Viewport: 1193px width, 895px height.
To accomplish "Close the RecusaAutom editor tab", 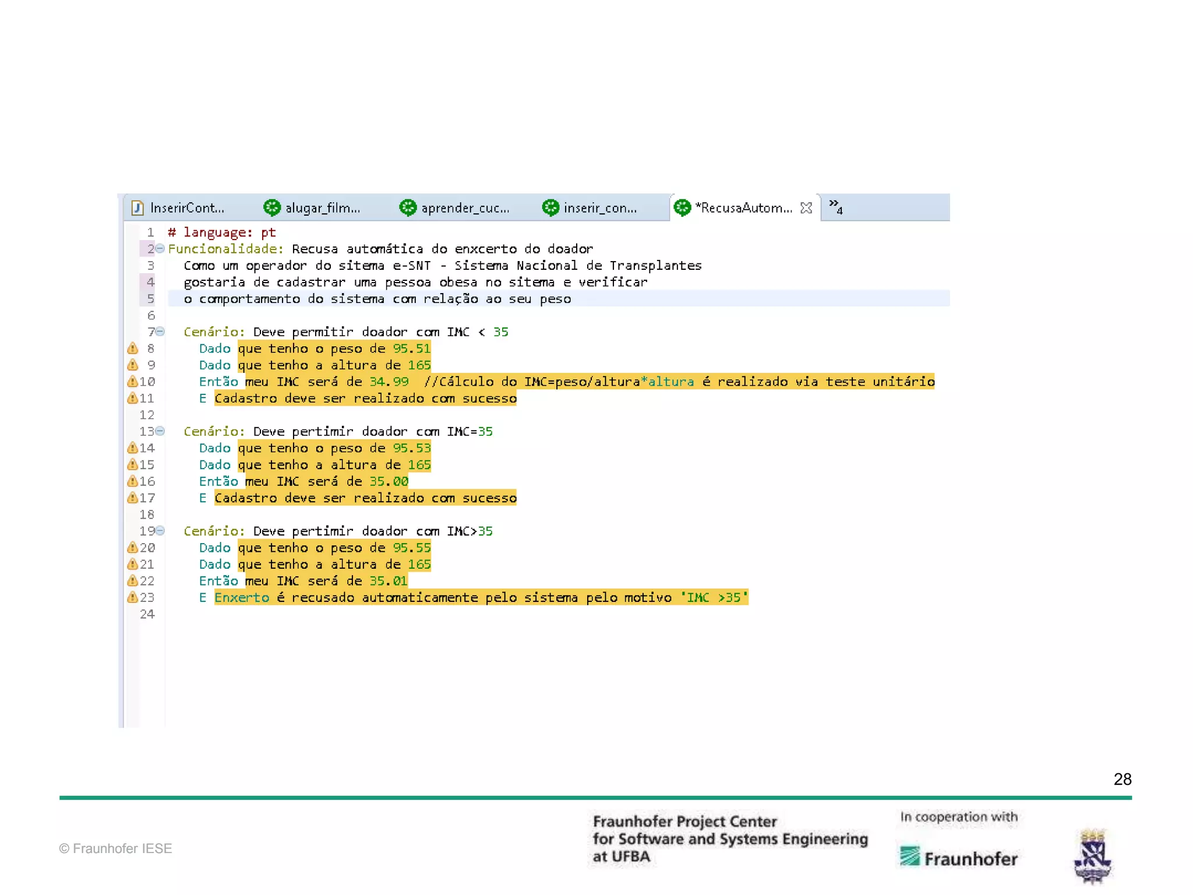I will click(x=806, y=208).
